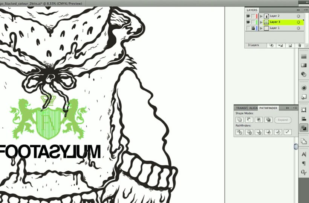
Task: Open the Layers panel flyout menu
Action: [x=306, y=10]
